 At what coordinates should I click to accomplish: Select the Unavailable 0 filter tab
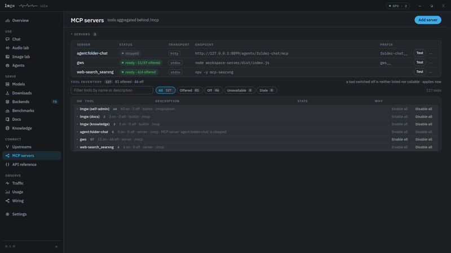click(x=239, y=91)
